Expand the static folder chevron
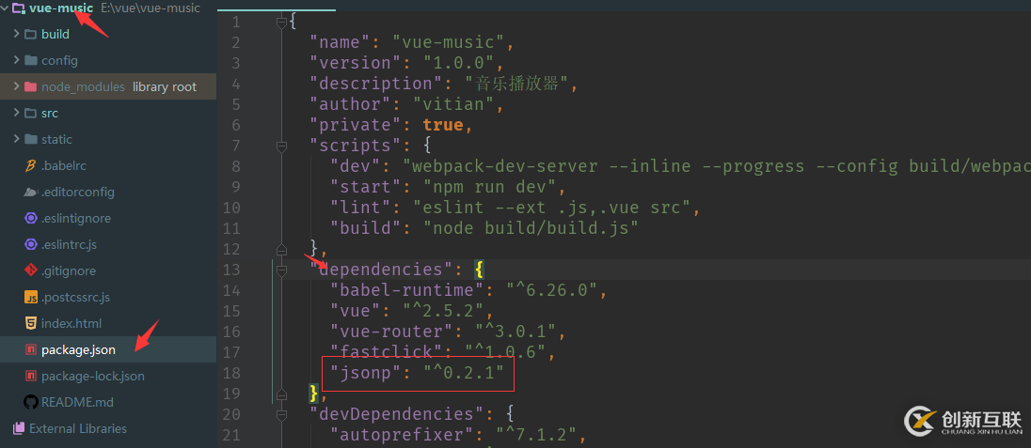Image resolution: width=1031 pixels, height=448 pixels. pos(16,139)
